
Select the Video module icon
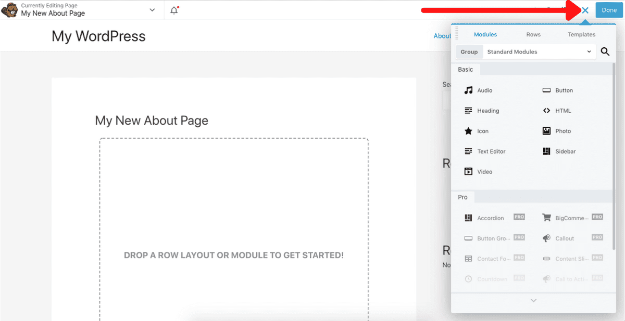(x=469, y=171)
